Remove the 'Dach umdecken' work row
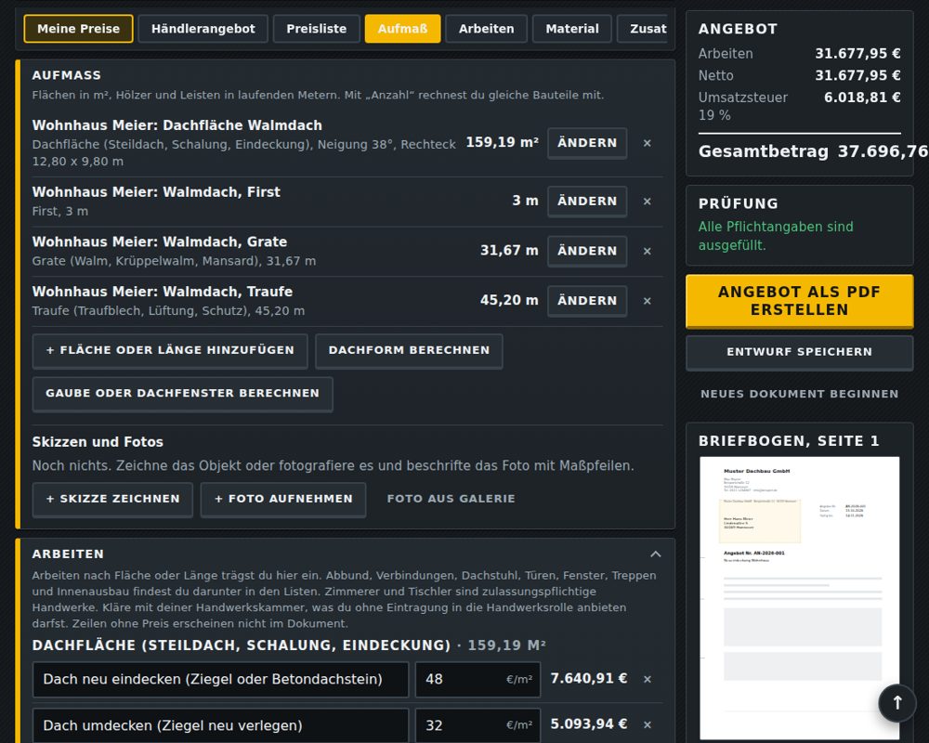 point(647,724)
